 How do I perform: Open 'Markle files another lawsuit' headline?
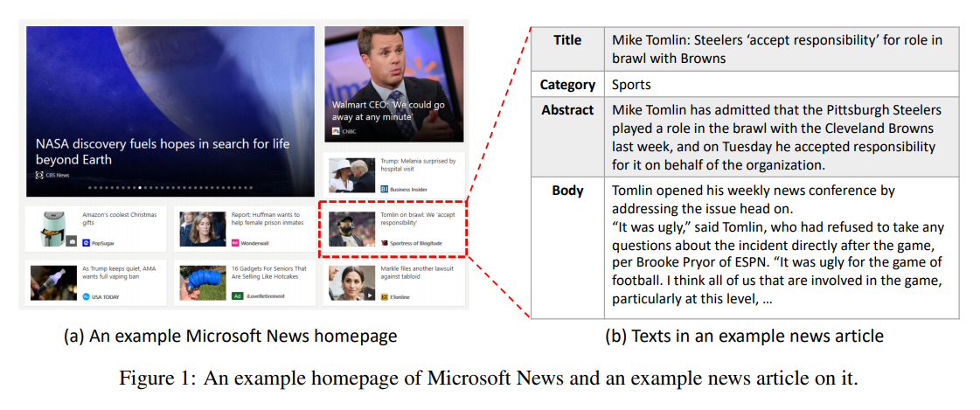(417, 273)
